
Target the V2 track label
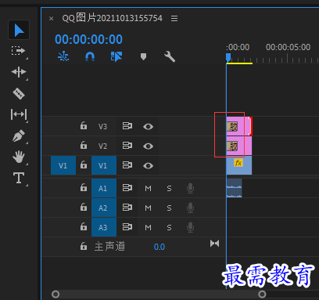point(102,146)
